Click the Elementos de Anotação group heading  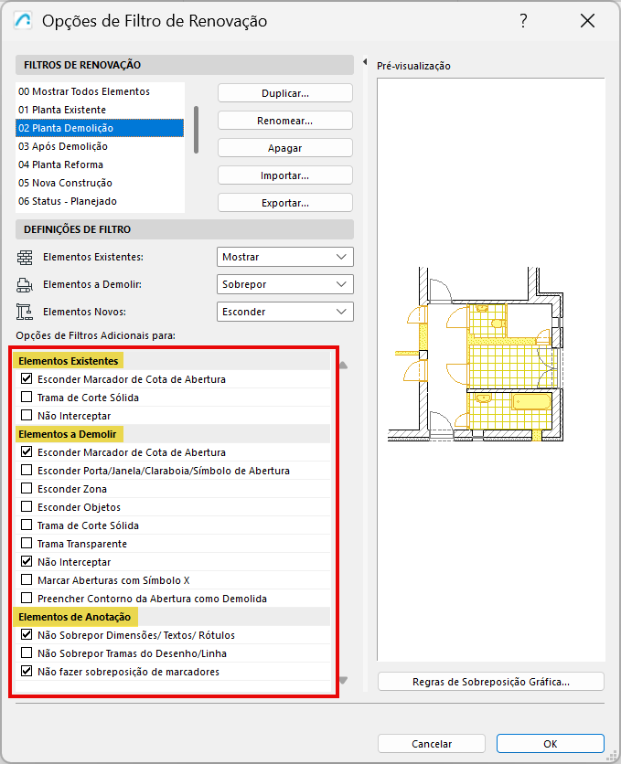(x=75, y=616)
